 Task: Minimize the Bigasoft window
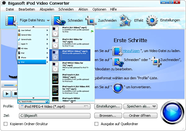[164, 2]
